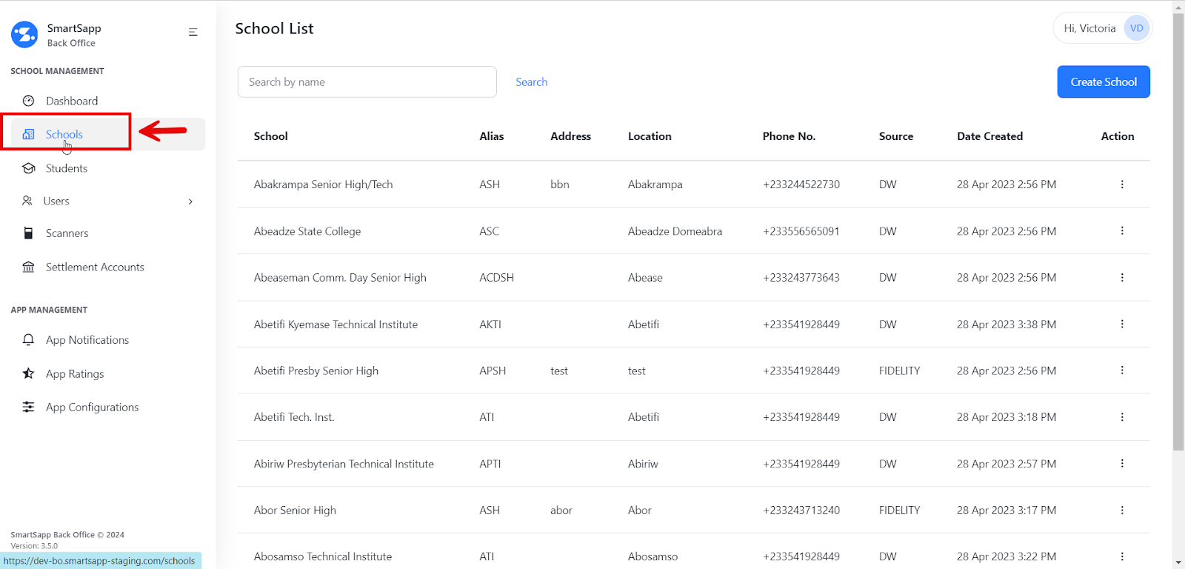Click the SmartSapp logo icon
The width and height of the screenshot is (1185, 569).
click(x=24, y=34)
